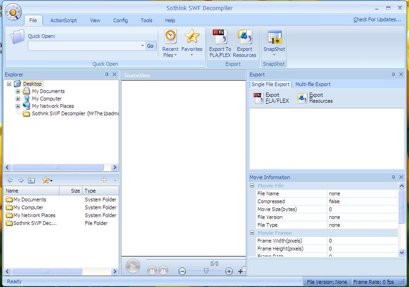409x287 pixels.
Task: Expand My Documents tree node
Action: (x=18, y=91)
